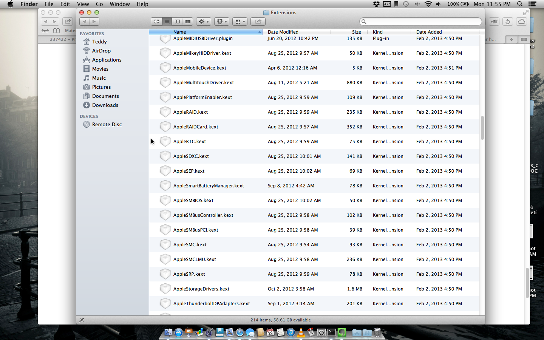Open App Store from the Dock
Viewport: 544px width, 340px height.
tap(179, 332)
